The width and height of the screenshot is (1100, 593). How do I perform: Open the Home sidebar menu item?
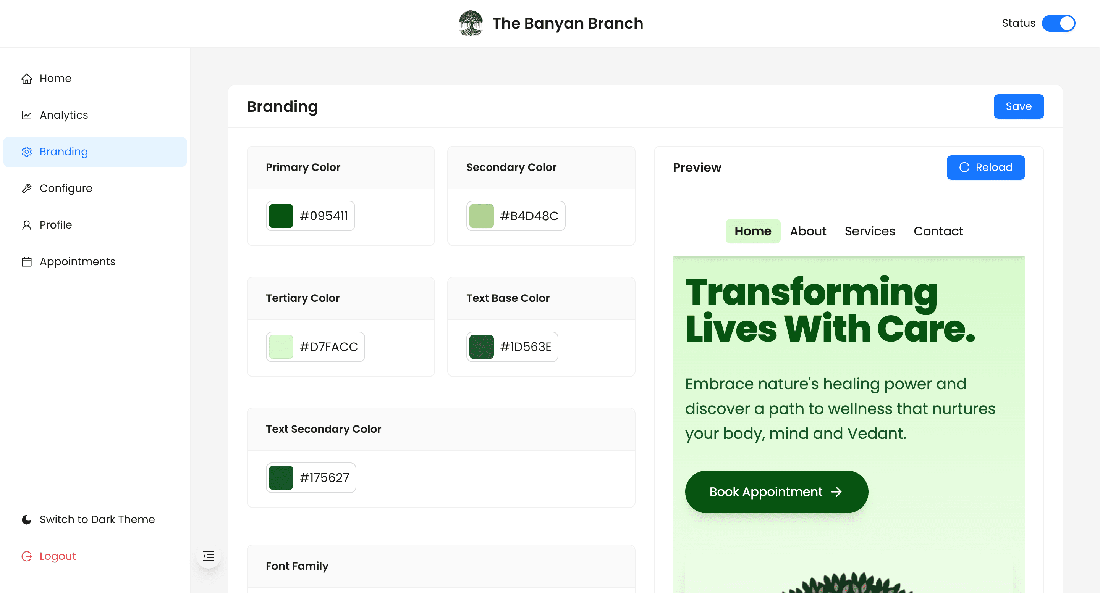pyautogui.click(x=95, y=79)
